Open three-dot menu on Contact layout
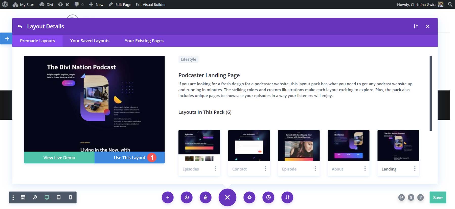The image size is (455, 209). point(265,169)
